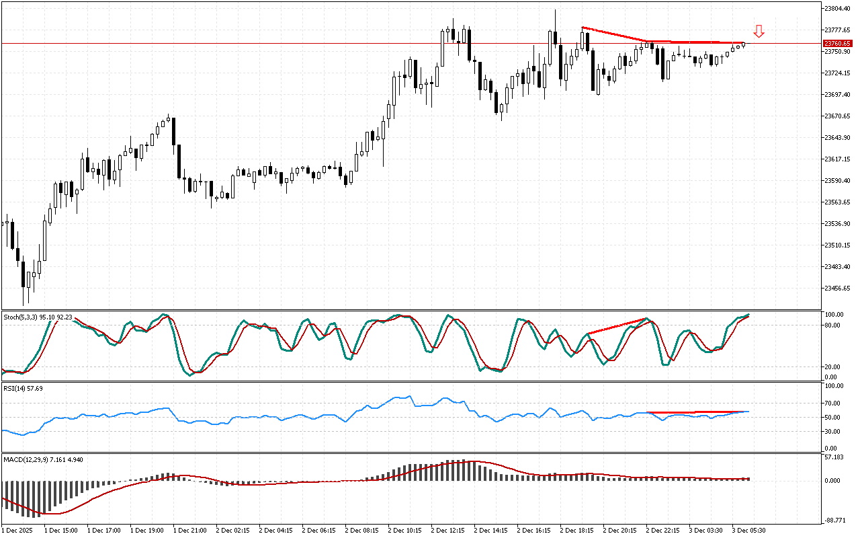Click the 70.00 level on RSI scale

834,403
